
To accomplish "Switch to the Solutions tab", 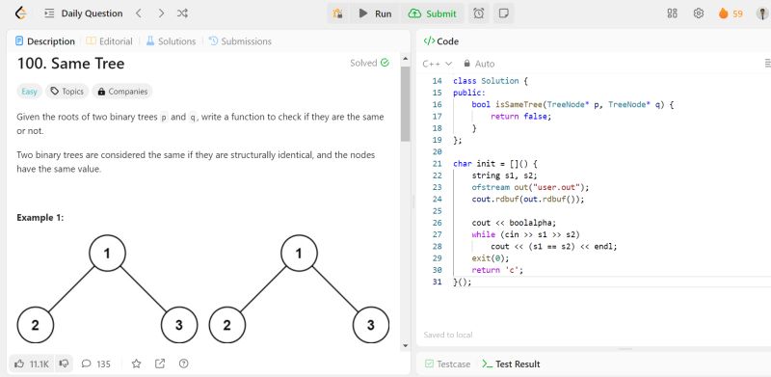I will click(171, 41).
